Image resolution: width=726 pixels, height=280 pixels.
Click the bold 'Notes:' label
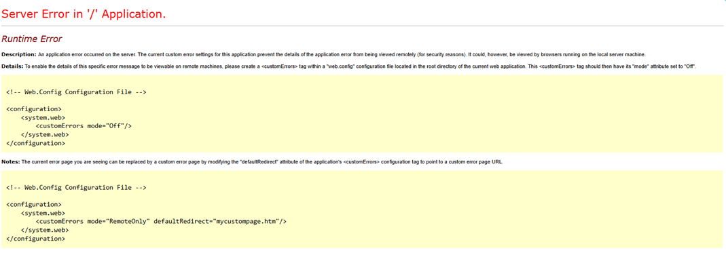pyautogui.click(x=11, y=162)
